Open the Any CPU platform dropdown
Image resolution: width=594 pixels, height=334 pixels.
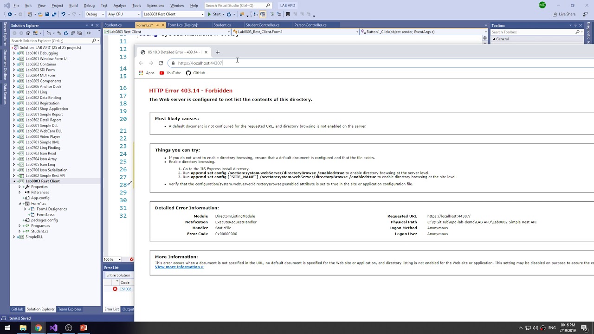[123, 14]
